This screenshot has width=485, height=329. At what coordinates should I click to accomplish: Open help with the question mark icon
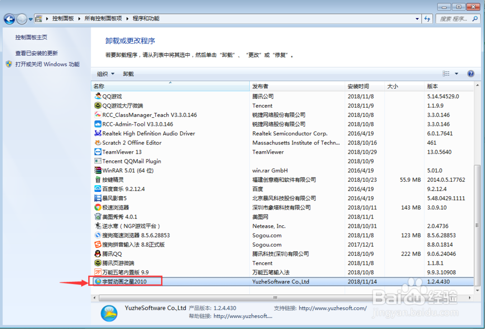click(x=471, y=74)
